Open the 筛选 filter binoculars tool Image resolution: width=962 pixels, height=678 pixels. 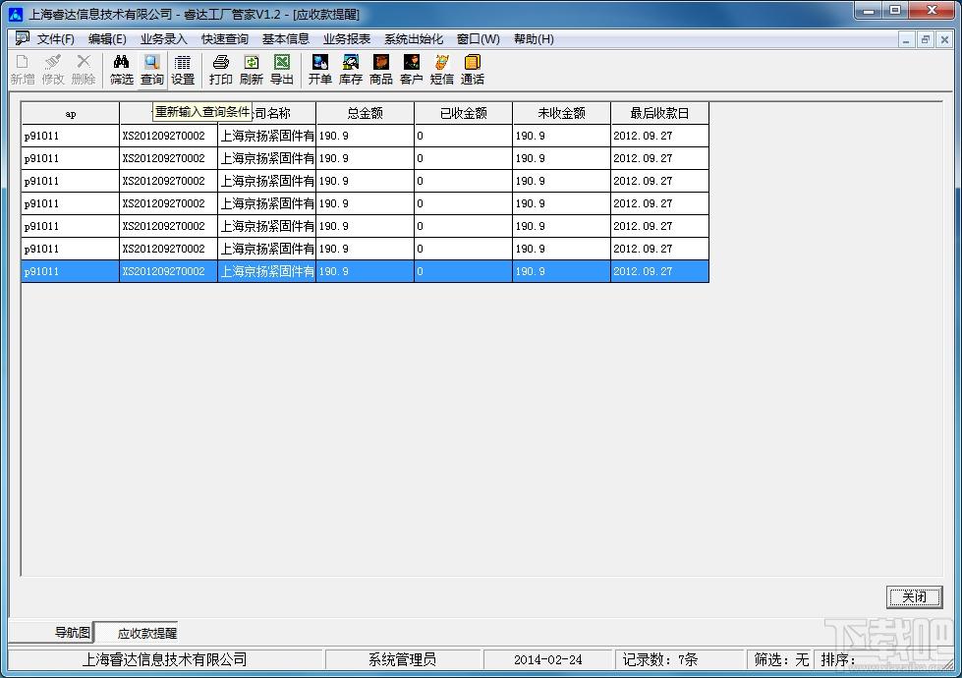pyautogui.click(x=122, y=70)
